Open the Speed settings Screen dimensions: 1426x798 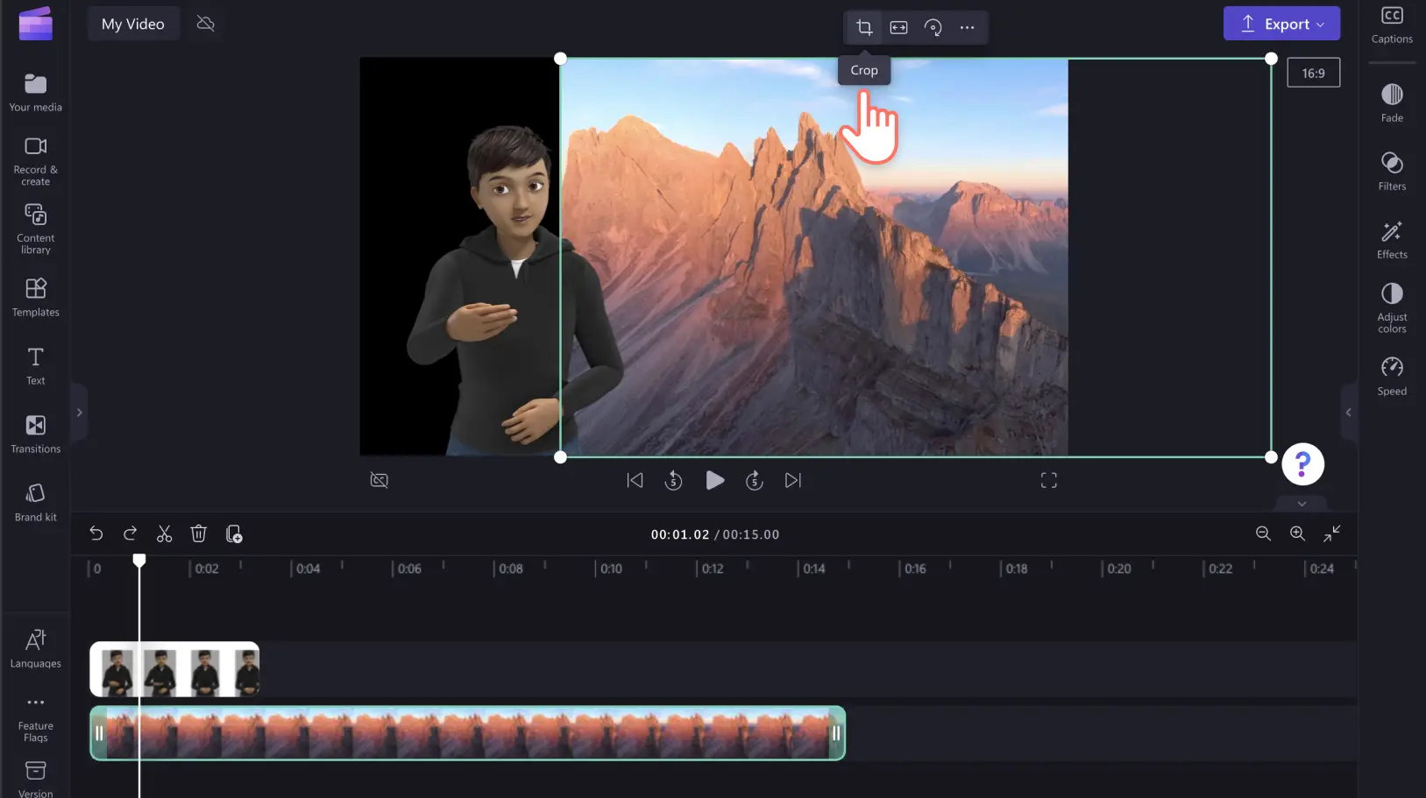[1392, 377]
